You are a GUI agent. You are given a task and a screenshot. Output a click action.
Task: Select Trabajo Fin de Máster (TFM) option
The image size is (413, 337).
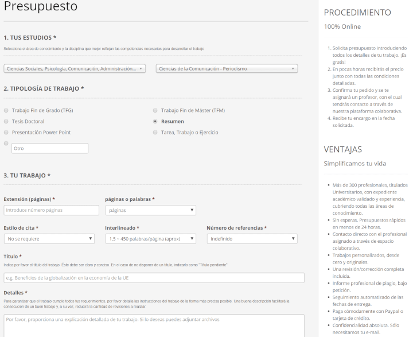click(155, 110)
